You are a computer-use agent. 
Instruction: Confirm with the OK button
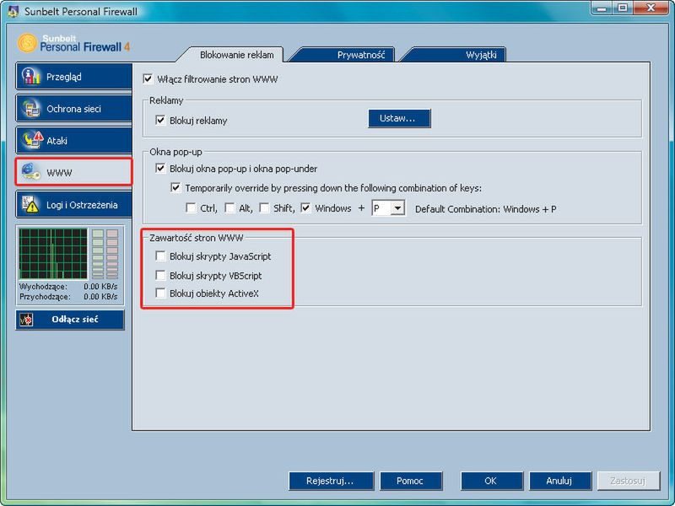(x=491, y=481)
